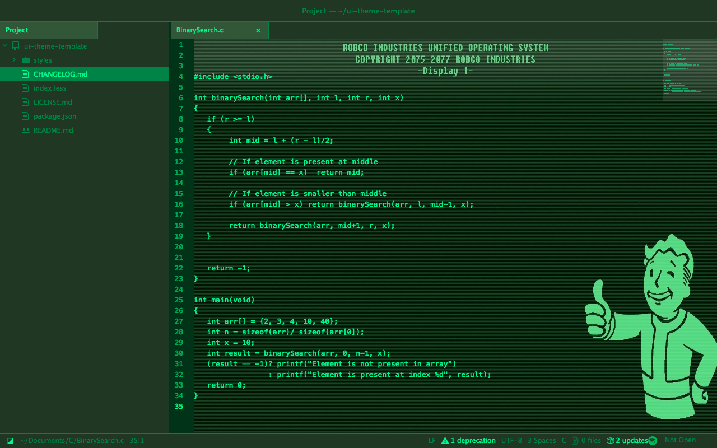Viewport: 717px width, 448px height.
Task: Click the ui-theme-template repository book icon
Action: click(16, 46)
